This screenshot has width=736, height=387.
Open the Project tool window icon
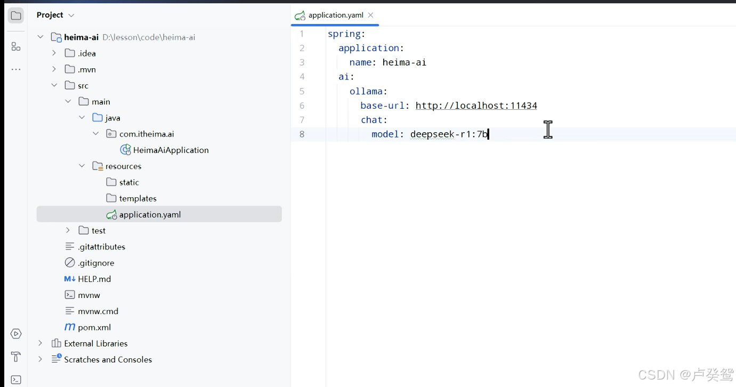[x=16, y=15]
